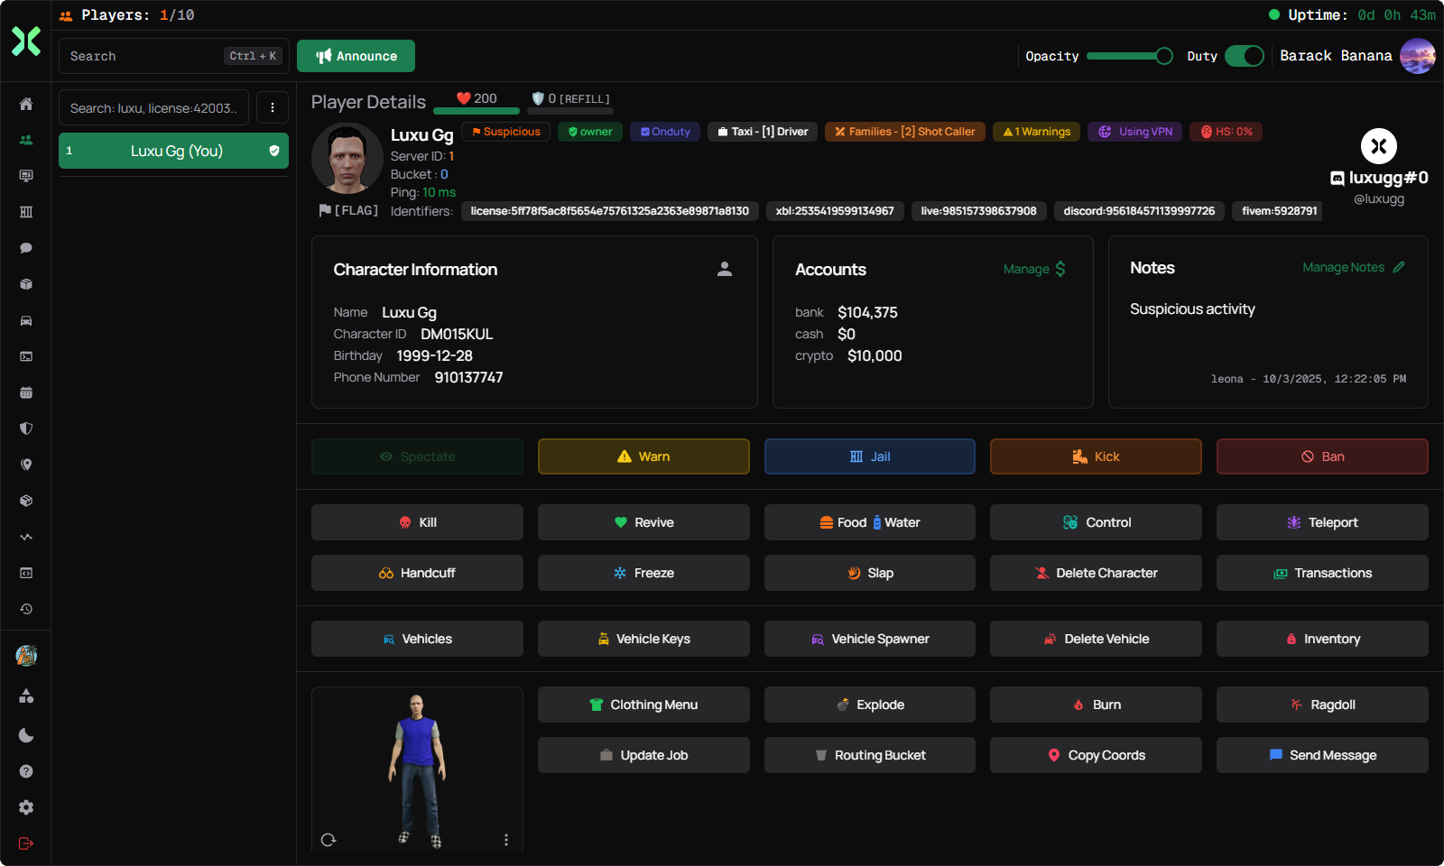Open the car icon sidebar page
The width and height of the screenshot is (1444, 866).
(x=26, y=320)
